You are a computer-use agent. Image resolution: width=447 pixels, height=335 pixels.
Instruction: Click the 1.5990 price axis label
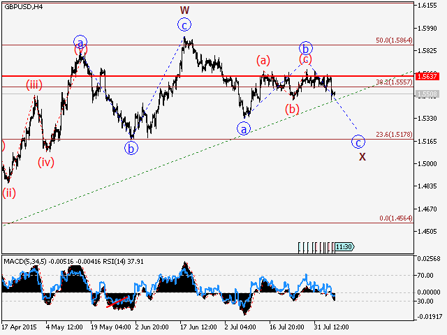click(427, 29)
